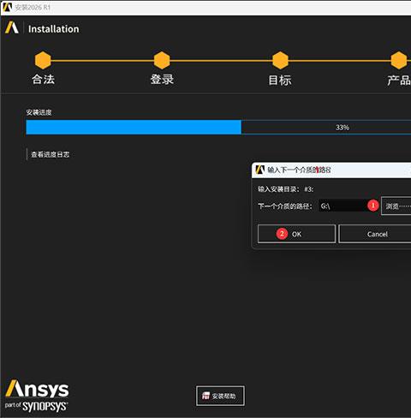The width and height of the screenshot is (411, 418).
Task: Click the 输入下一个介质的路径 dialog title
Action: pyautogui.click(x=299, y=170)
